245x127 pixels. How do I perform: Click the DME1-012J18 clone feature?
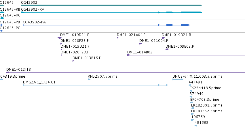(126, 72)
